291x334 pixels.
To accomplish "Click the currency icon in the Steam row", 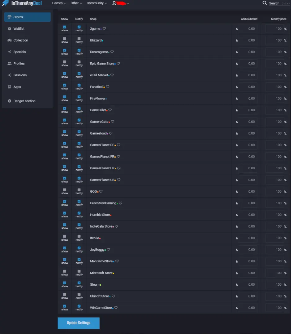I will pos(237,285).
